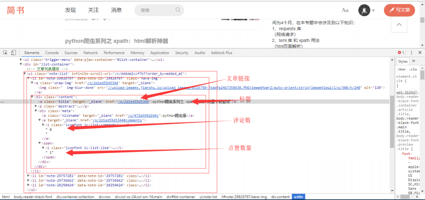
Task: Click the 写文章 button
Action: (399, 10)
